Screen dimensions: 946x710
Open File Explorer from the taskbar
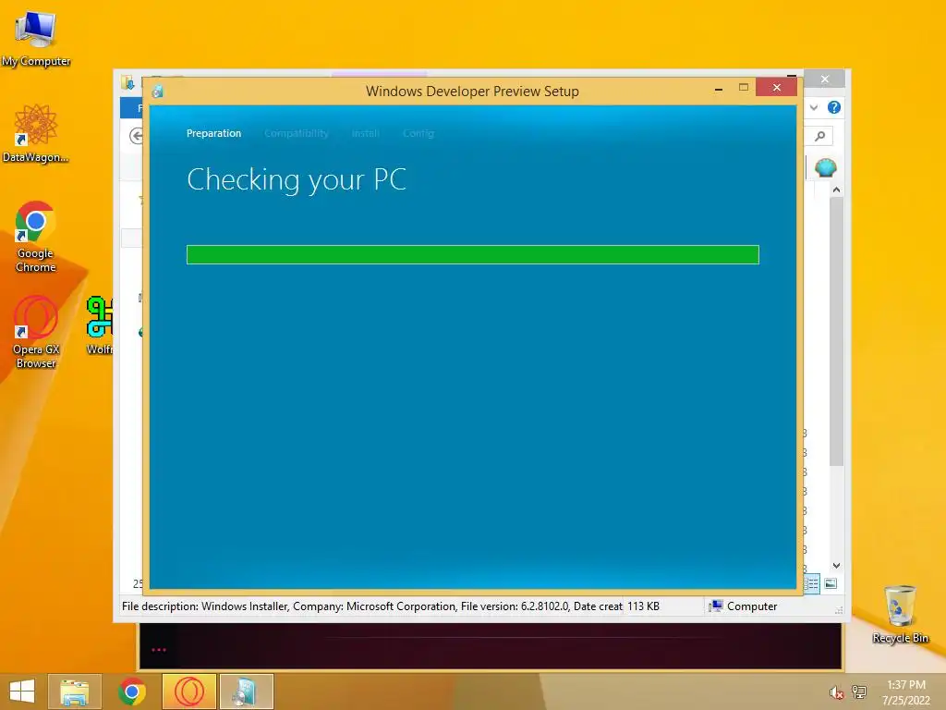pos(74,692)
